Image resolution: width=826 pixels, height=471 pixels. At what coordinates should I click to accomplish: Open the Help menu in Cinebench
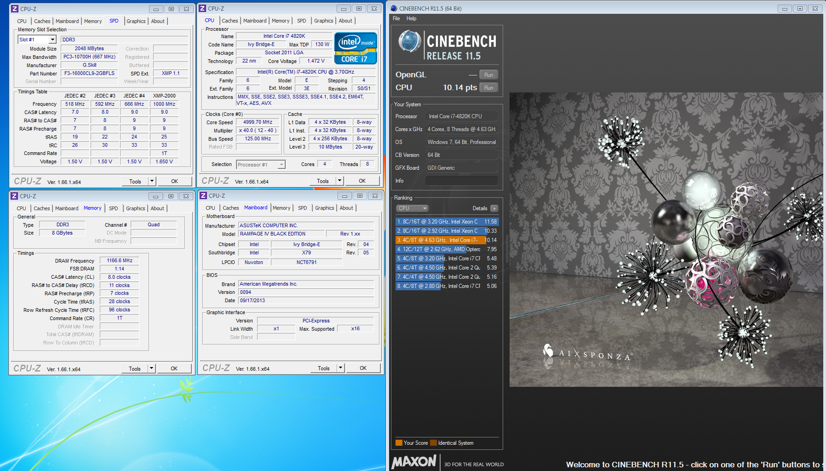411,18
